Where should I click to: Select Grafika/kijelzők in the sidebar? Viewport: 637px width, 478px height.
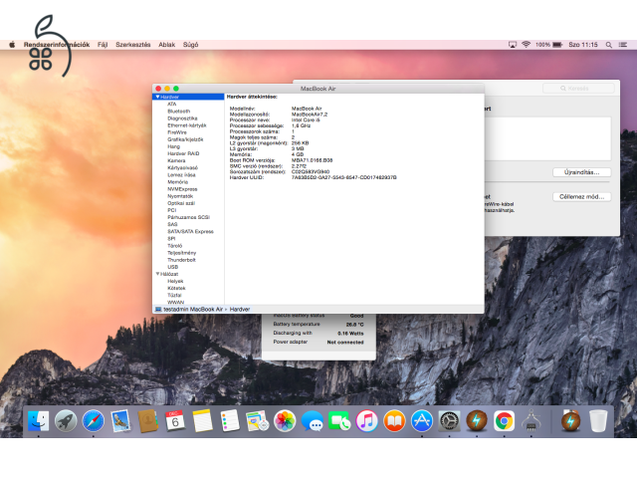click(x=185, y=139)
